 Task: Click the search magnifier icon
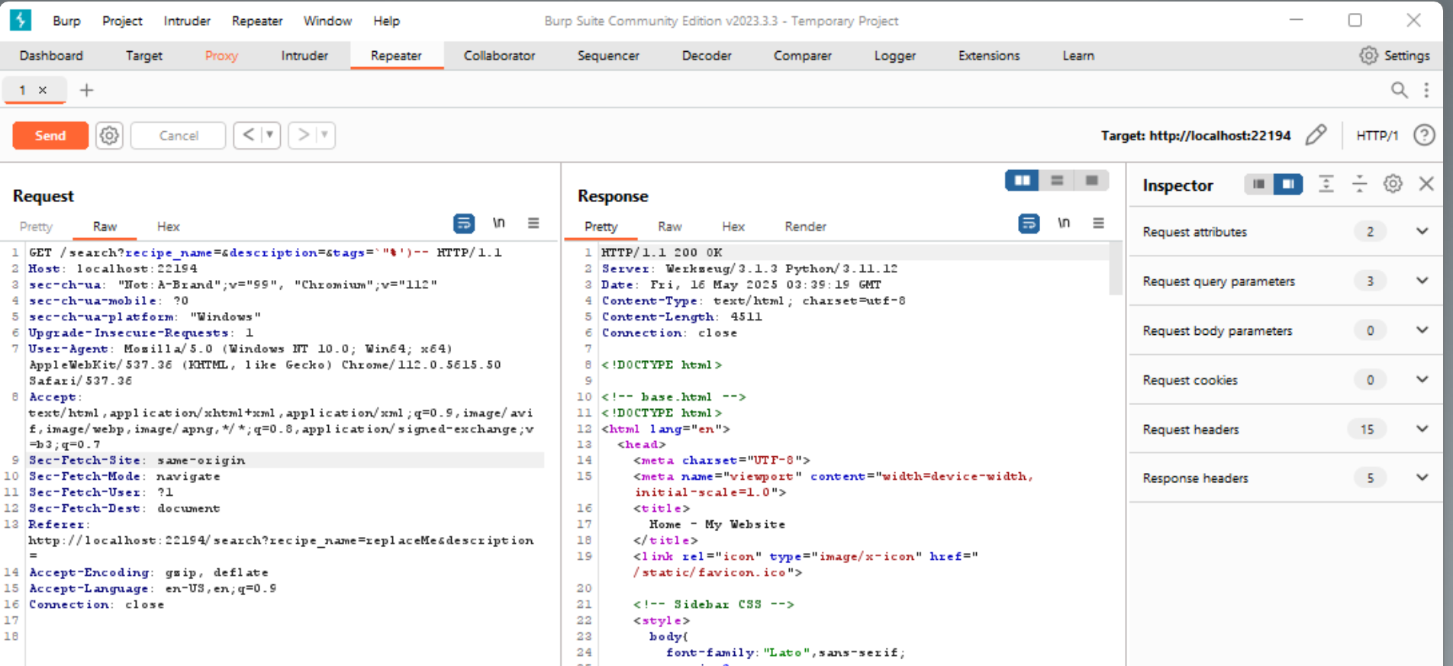tap(1399, 90)
